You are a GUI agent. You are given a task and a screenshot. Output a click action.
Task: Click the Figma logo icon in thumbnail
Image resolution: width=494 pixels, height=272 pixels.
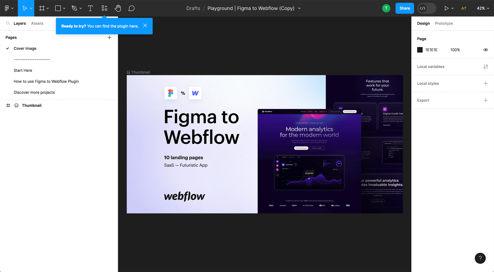click(171, 93)
